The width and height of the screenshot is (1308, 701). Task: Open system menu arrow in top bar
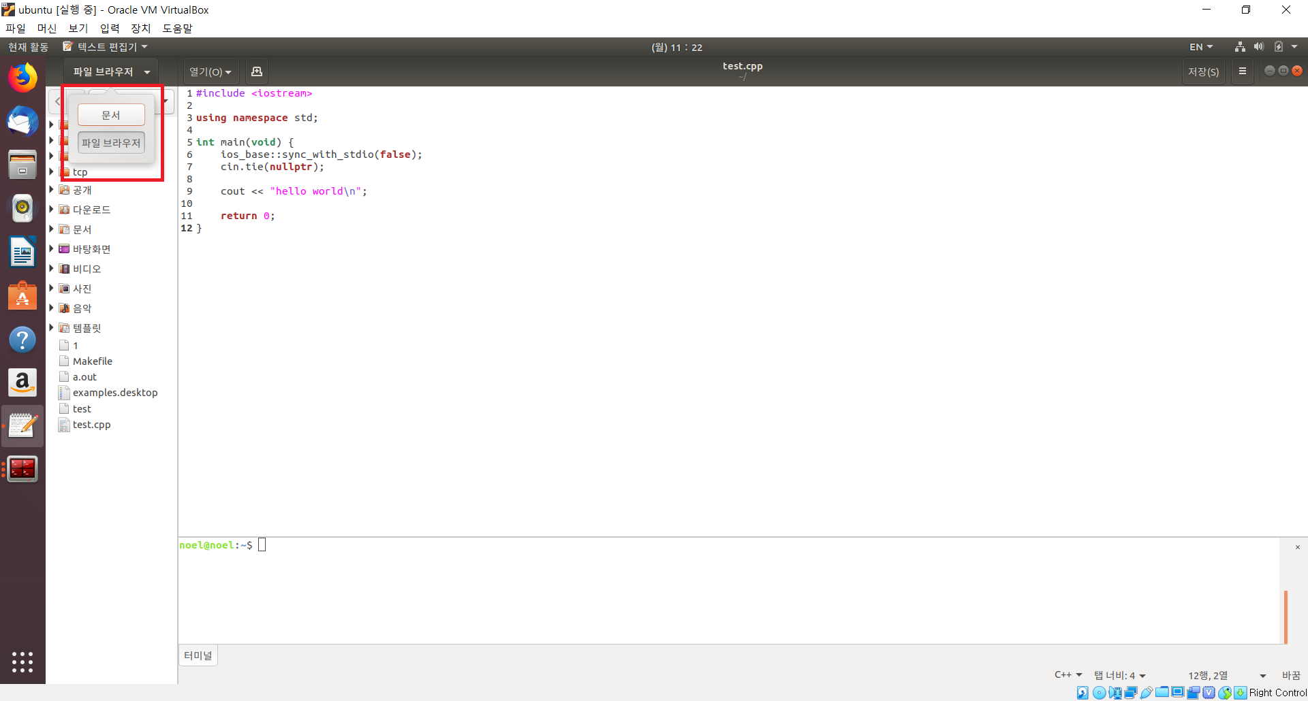1294,47
